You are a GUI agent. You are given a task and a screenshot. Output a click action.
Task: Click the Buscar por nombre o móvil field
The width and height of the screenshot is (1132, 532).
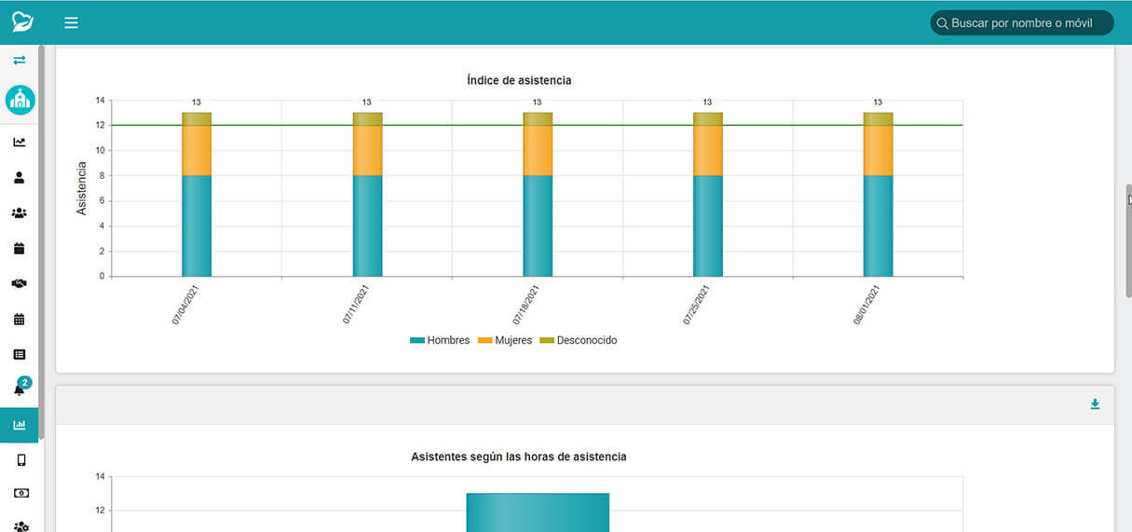pos(1022,23)
